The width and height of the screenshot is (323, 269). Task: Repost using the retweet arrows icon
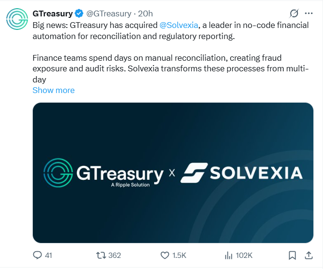tap(101, 255)
